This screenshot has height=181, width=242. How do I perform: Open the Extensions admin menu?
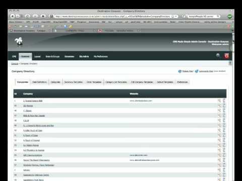[70, 56]
